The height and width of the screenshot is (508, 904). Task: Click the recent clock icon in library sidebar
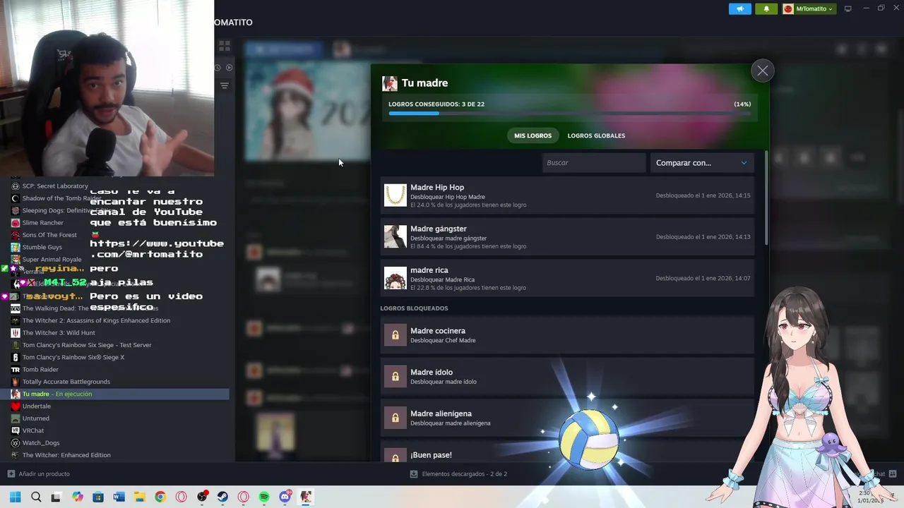tap(218, 68)
